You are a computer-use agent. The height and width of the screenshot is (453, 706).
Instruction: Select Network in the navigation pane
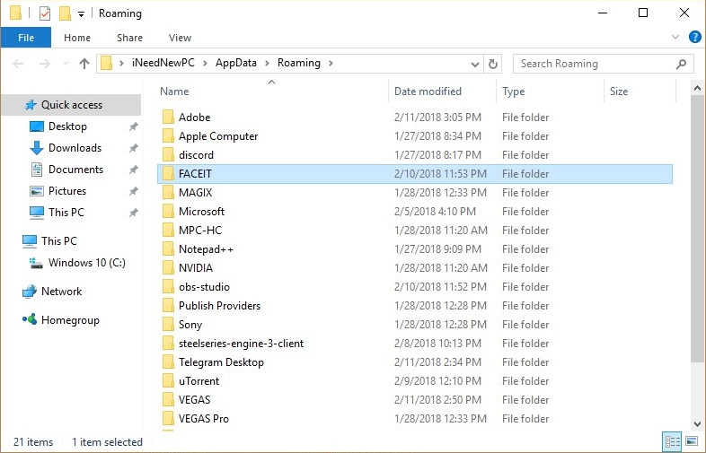point(61,292)
